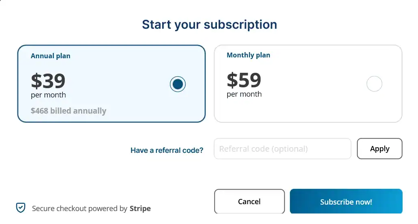Click the $59 price text
The width and height of the screenshot is (418, 224).
coord(244,80)
